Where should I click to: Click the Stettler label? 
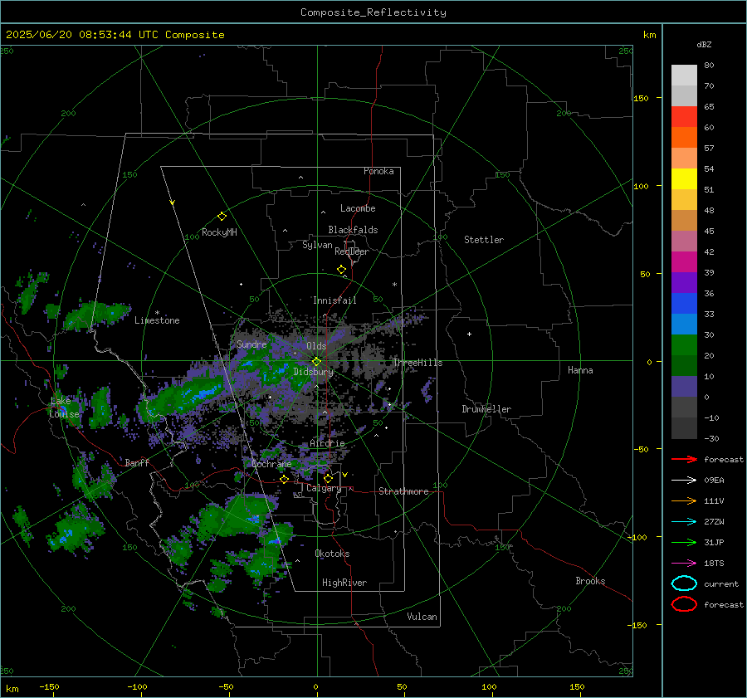(484, 240)
